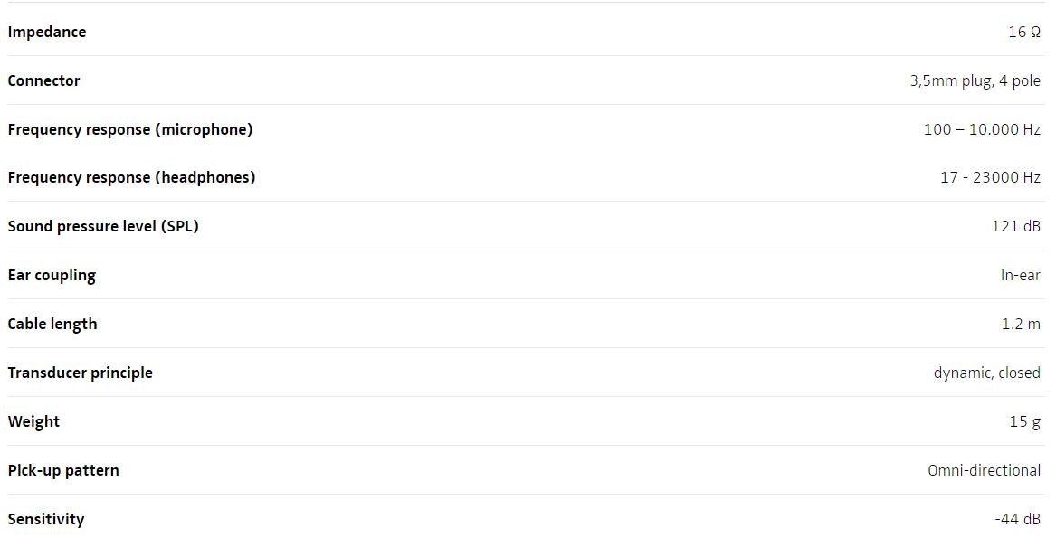Click Sound pressure level (SPL) label
Image resolution: width=1056 pixels, height=547 pixels.
(x=103, y=226)
